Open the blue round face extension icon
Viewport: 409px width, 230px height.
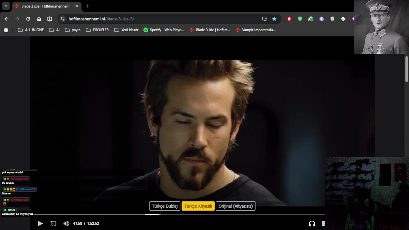(x=321, y=19)
